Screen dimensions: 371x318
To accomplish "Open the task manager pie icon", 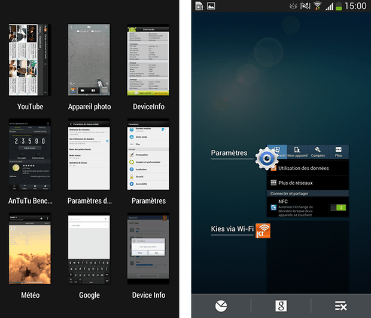I will (221, 306).
